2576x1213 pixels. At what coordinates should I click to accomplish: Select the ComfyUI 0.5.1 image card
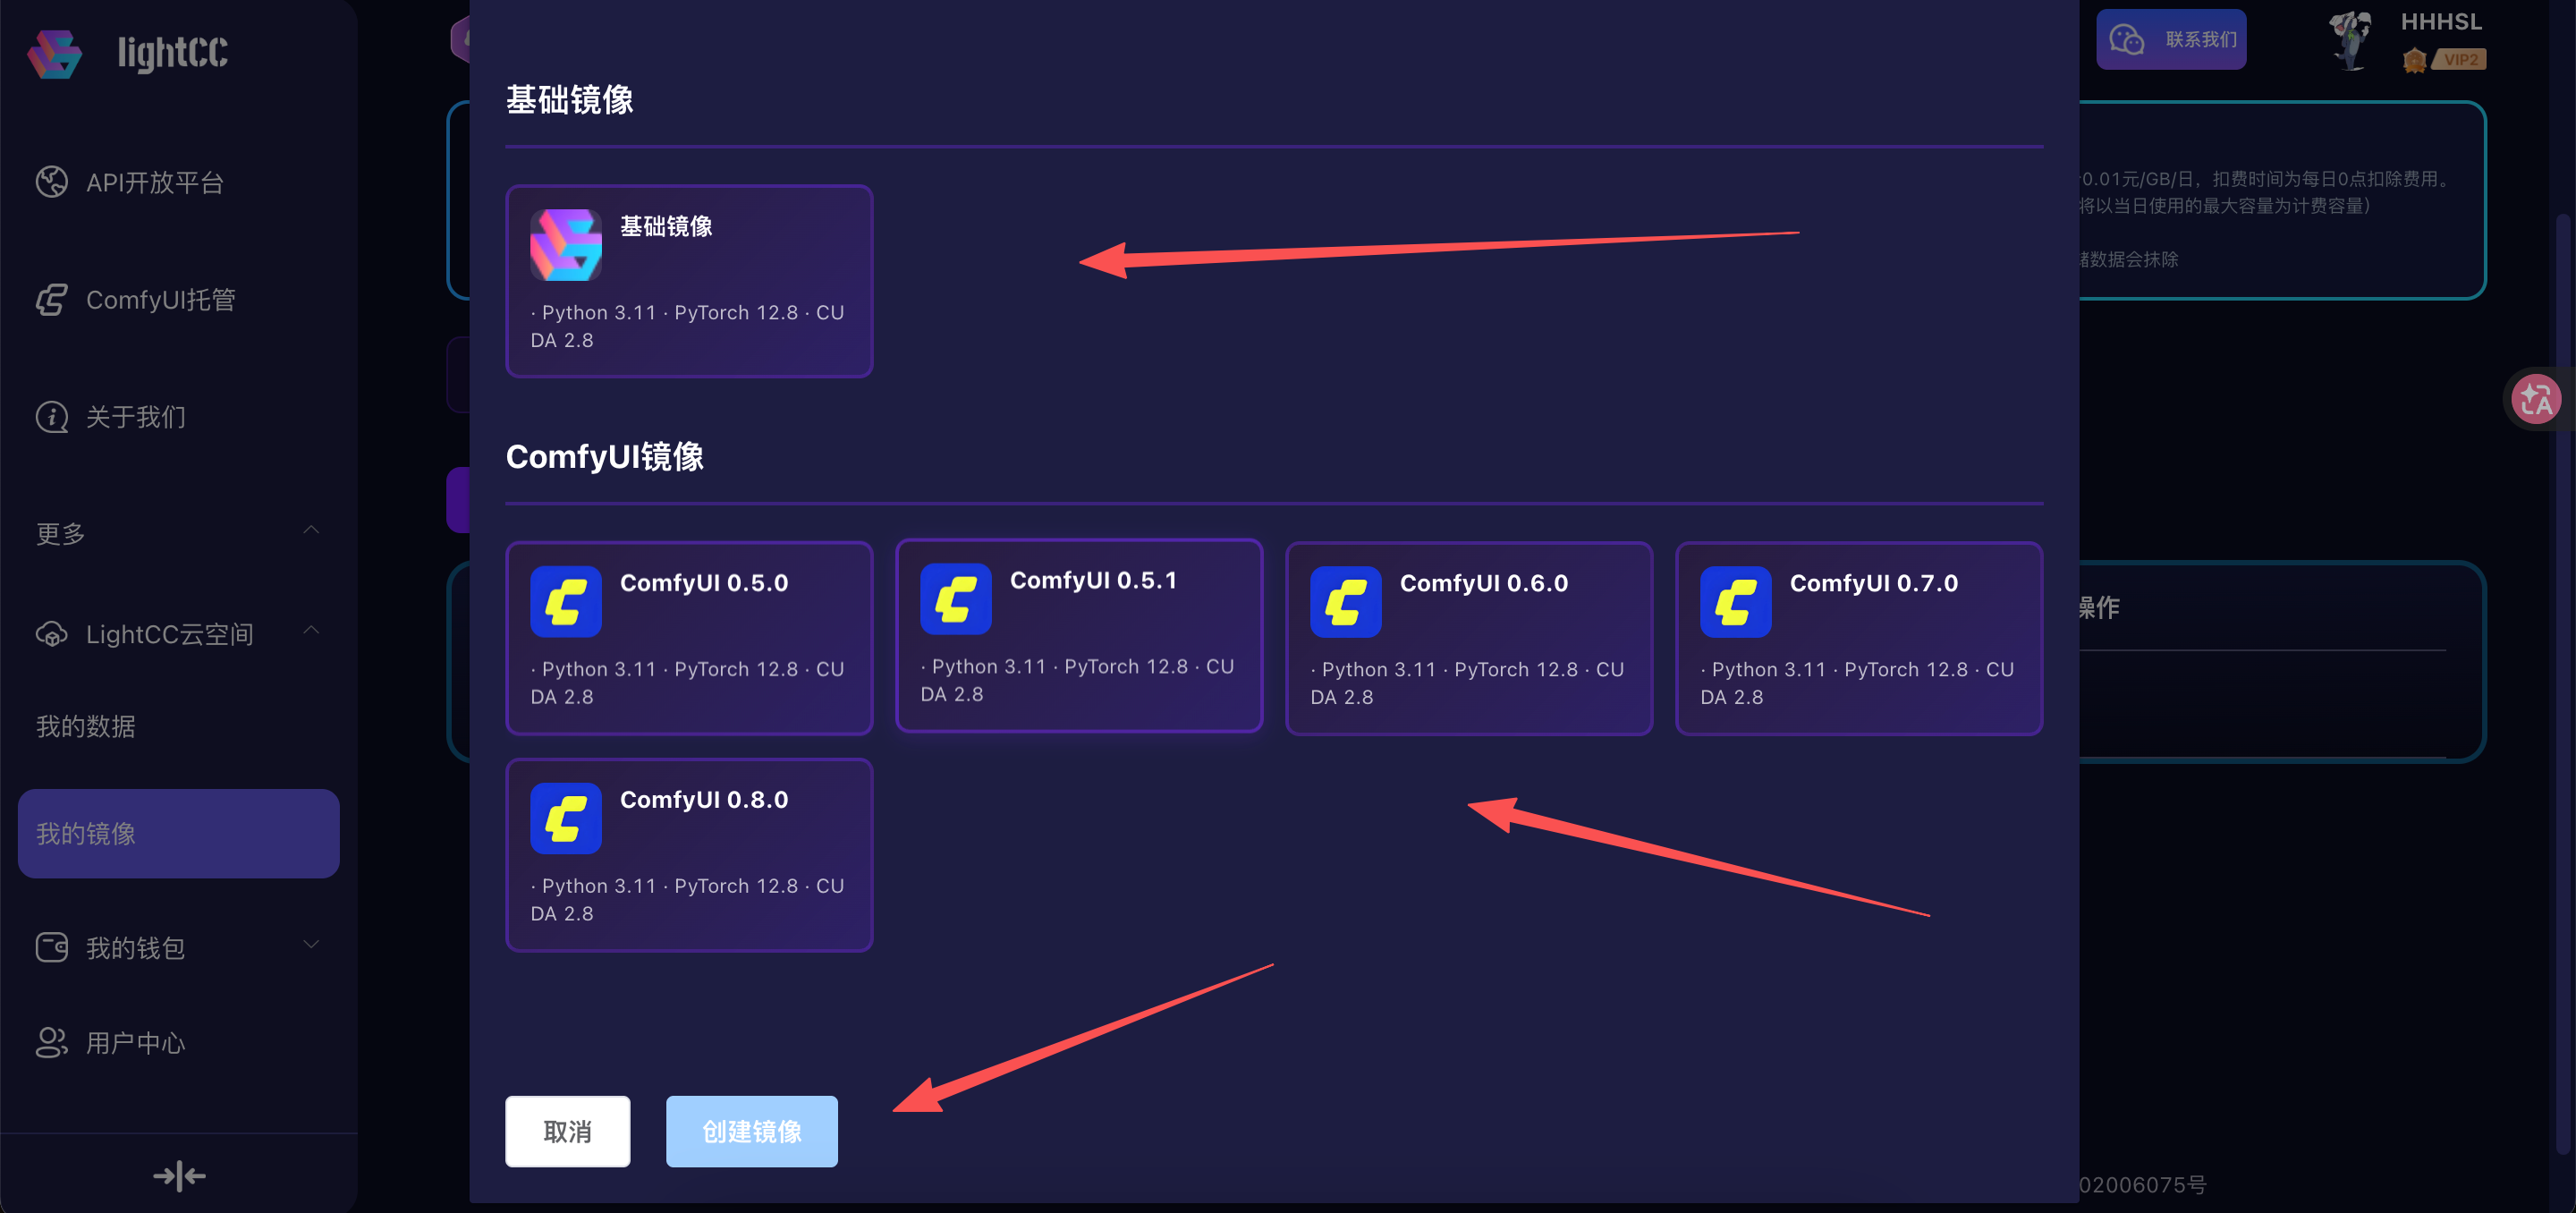(1079, 636)
